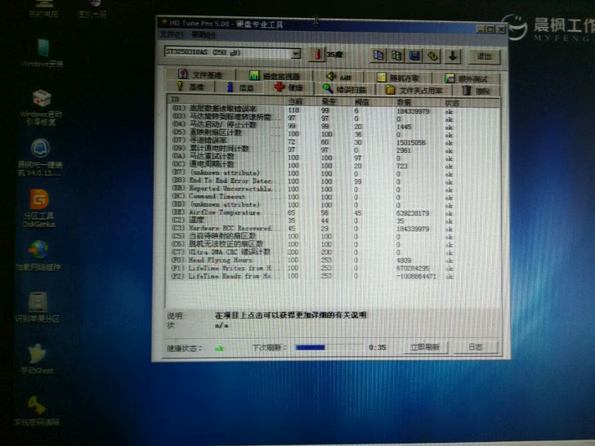The image size is (595, 446).
Task: Click the thermometer temperature icon
Action: click(x=317, y=54)
